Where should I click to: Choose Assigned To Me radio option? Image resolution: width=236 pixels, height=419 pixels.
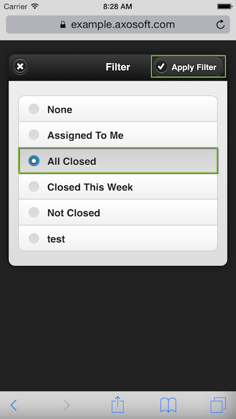(34, 135)
